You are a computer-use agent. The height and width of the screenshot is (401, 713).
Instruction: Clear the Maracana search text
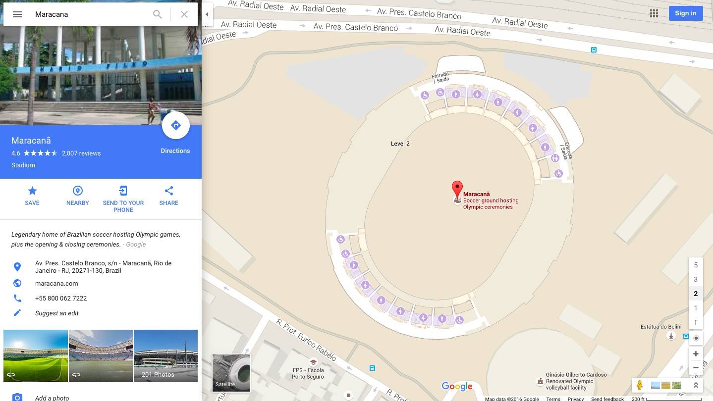[x=184, y=14]
